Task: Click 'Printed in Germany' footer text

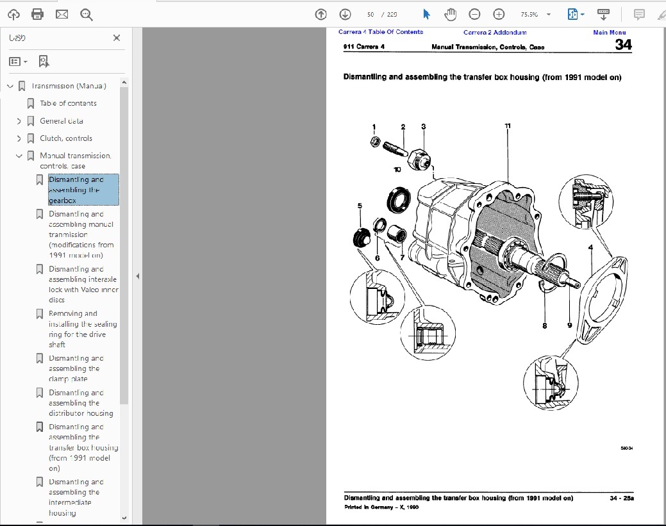Action: 381,507
